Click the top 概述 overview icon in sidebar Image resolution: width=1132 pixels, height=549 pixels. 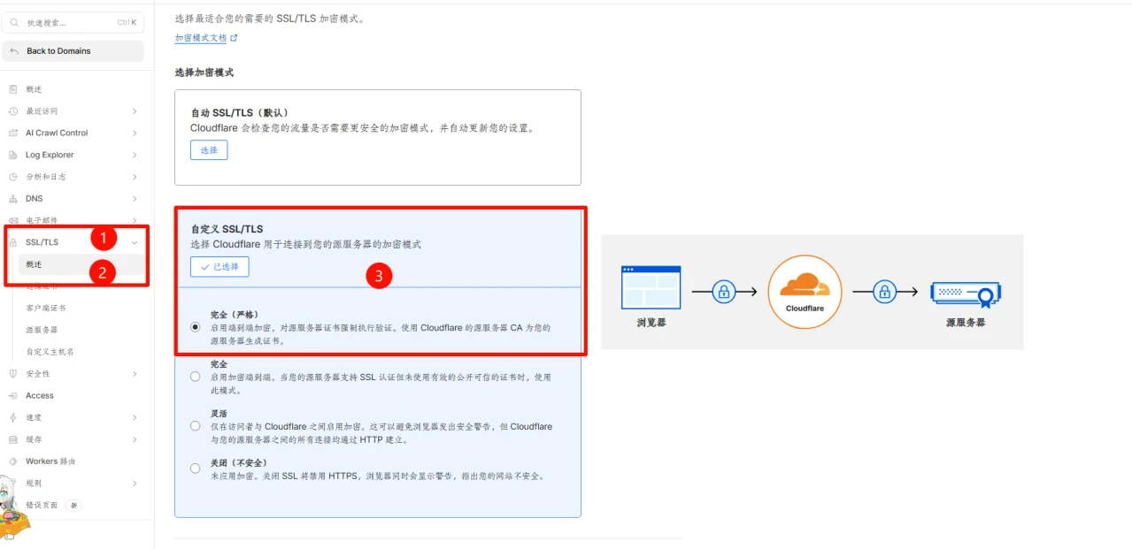pyautogui.click(x=13, y=89)
